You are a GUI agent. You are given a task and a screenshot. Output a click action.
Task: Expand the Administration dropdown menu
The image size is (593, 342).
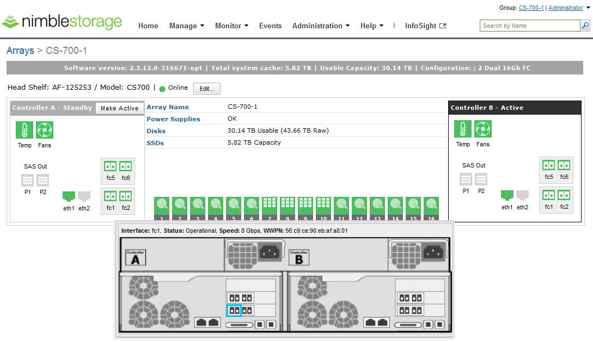point(321,26)
